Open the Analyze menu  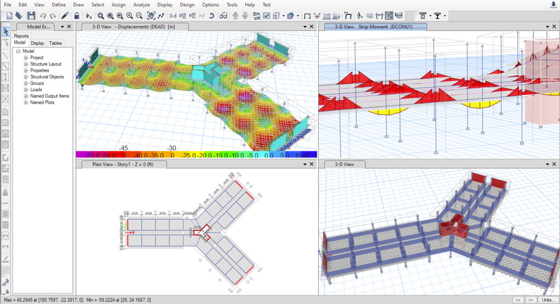tap(141, 5)
